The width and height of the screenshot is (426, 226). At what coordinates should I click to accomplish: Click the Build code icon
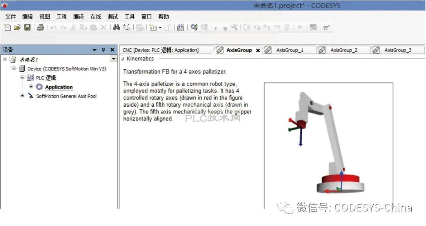pos(180,28)
